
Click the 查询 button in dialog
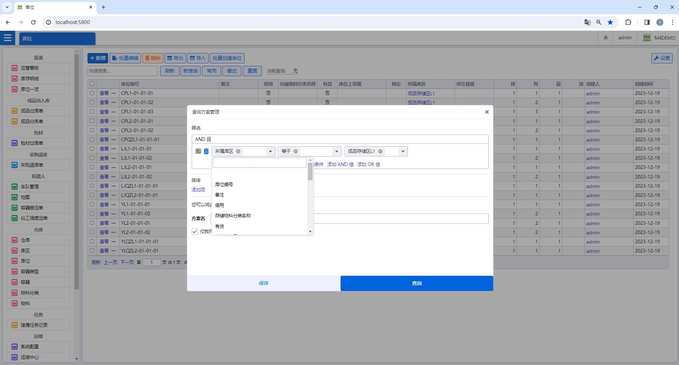click(x=417, y=283)
